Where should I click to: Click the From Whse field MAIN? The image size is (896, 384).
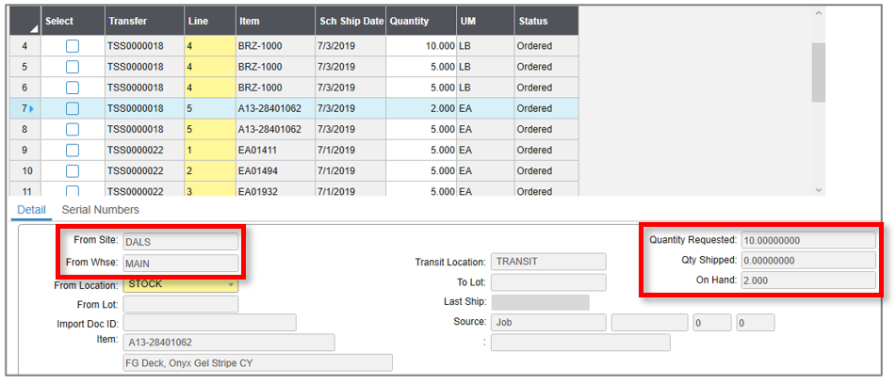(x=181, y=263)
